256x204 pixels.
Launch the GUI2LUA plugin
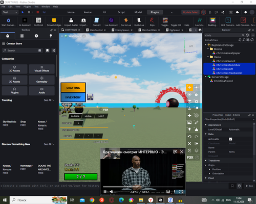38,22
